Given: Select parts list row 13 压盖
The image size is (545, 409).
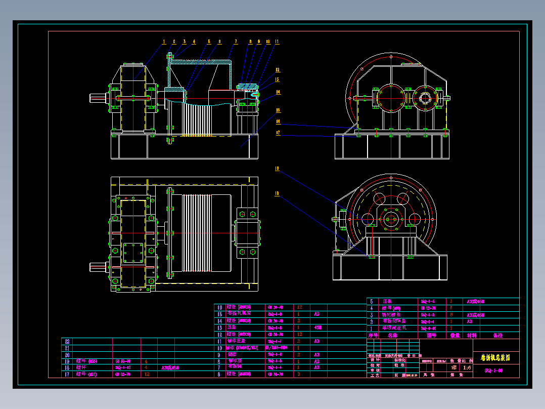Looking at the screenshot, I should coord(291,328).
